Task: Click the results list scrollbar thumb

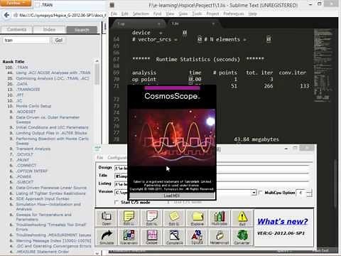Action: [97, 73]
